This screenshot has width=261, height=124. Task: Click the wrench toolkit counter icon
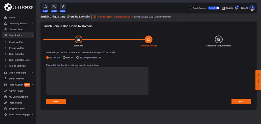click(63, 7)
